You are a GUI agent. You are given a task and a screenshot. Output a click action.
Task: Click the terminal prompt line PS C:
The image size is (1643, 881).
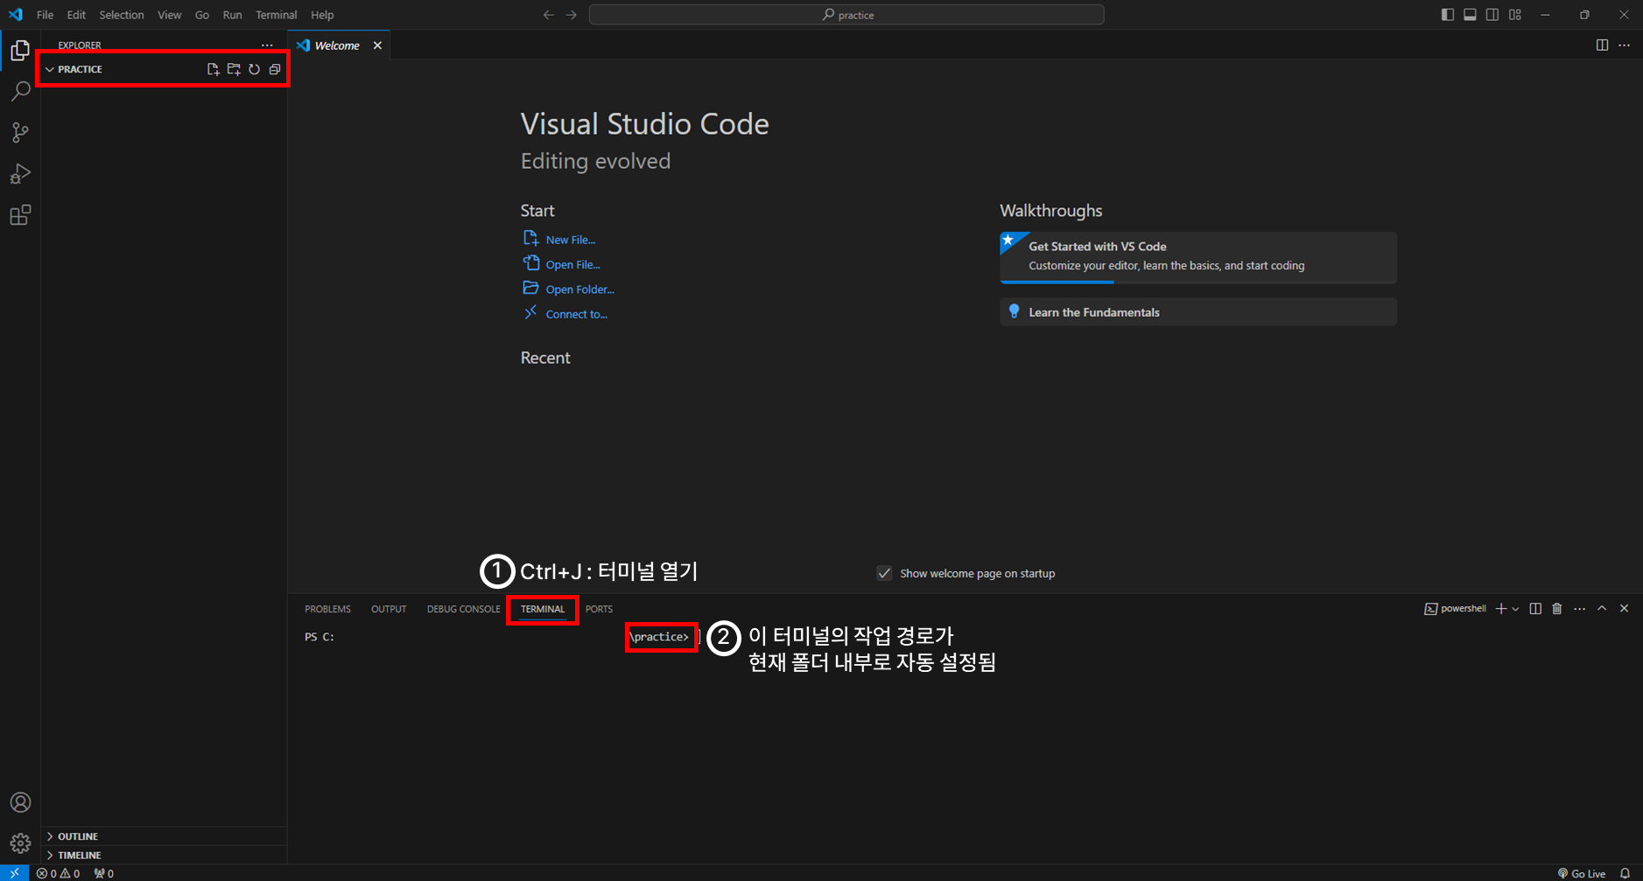[319, 637]
